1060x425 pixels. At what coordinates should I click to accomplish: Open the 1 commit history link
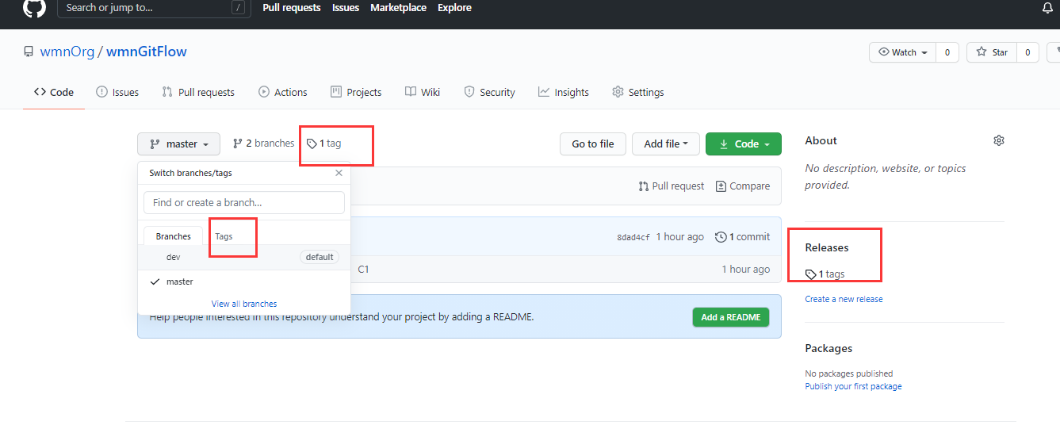click(743, 236)
